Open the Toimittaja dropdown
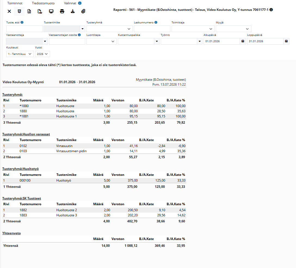This screenshot has width=296, height=268. [193, 29]
